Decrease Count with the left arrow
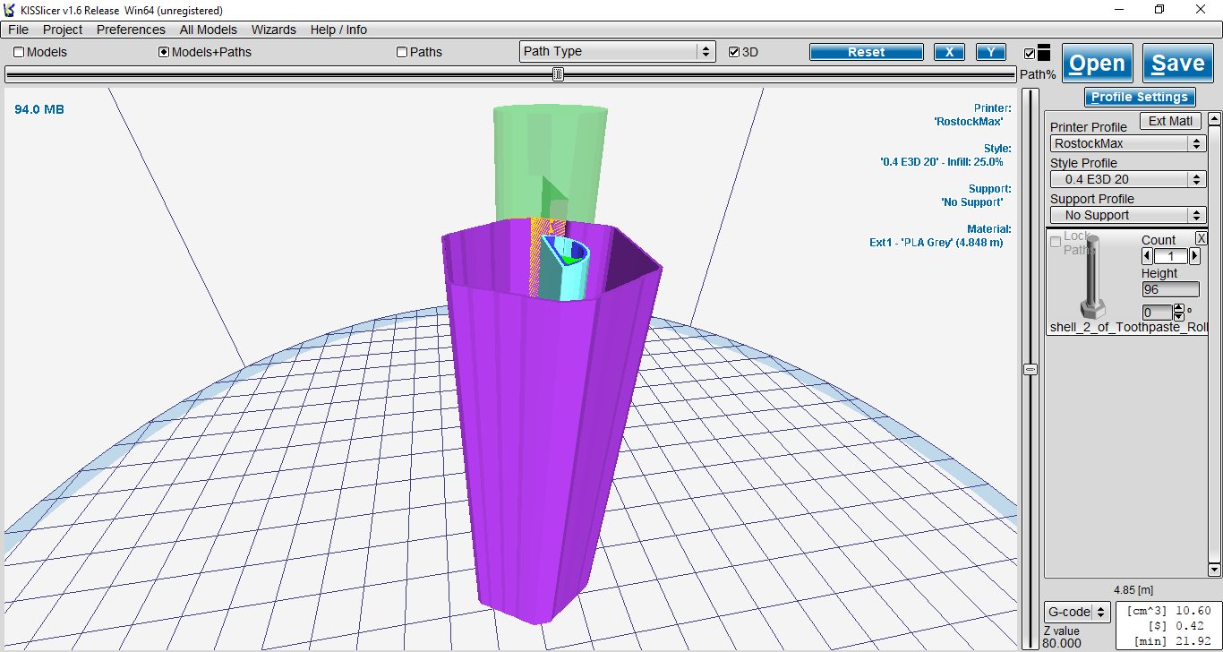Viewport: 1223px width, 652px height. click(x=1147, y=256)
